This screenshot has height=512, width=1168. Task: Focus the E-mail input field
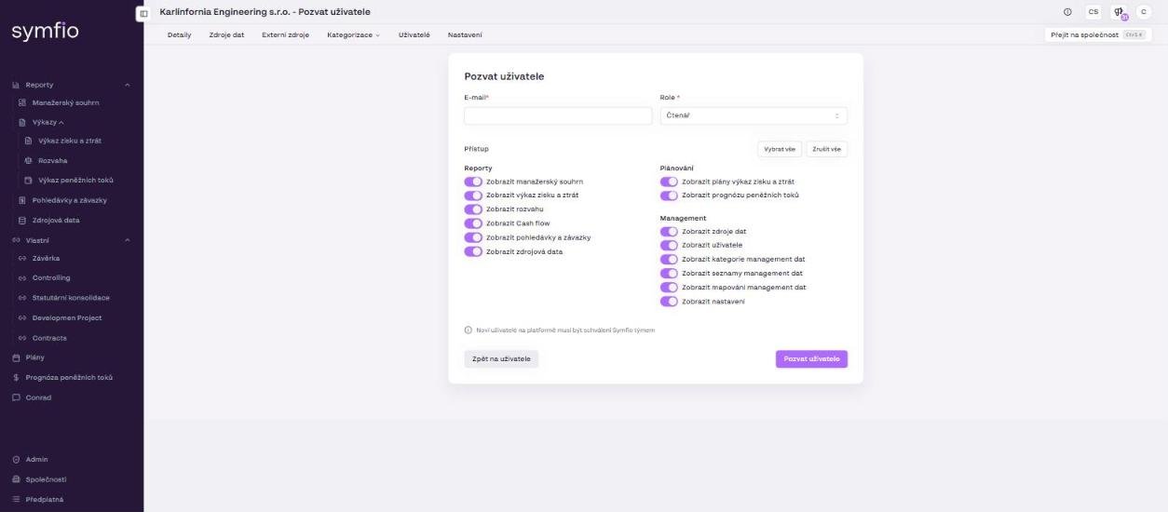[558, 115]
